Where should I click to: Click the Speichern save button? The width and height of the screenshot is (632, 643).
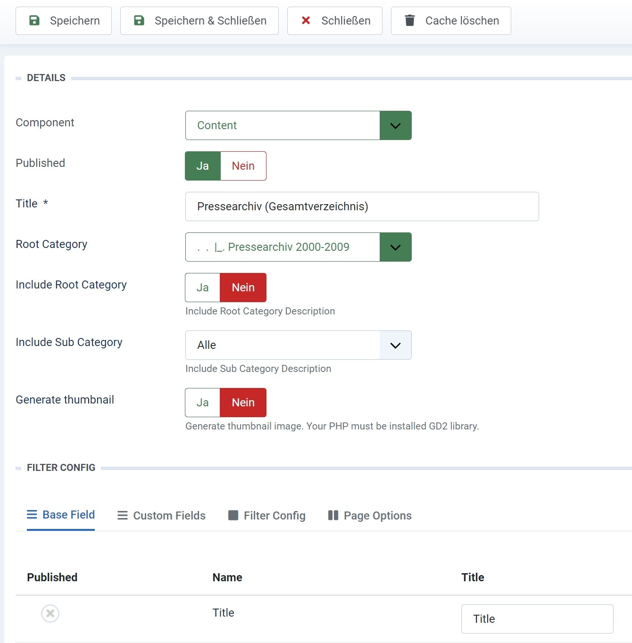[x=64, y=21]
